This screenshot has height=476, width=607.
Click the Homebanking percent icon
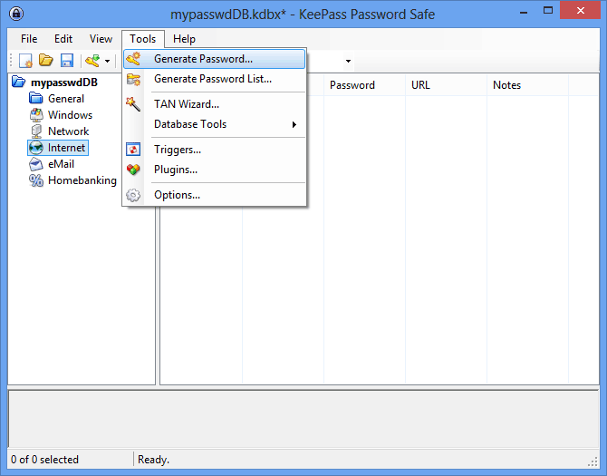pos(36,180)
